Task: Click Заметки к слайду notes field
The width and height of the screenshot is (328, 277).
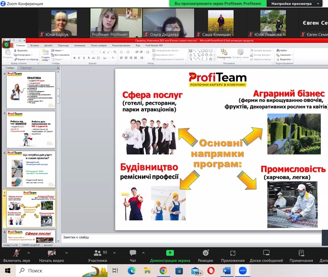Action: pyautogui.click(x=192, y=238)
